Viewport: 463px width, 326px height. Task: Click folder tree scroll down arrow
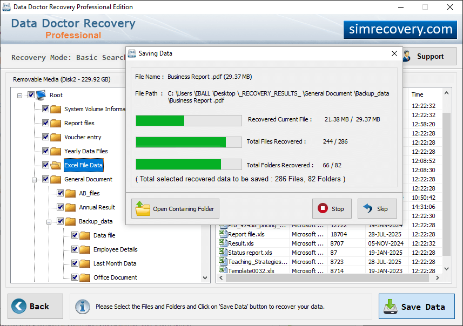pos(205,278)
